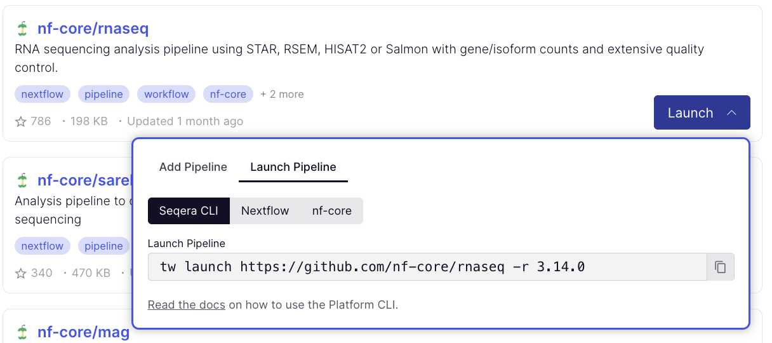This screenshot has height=343, width=772.
Task: Click the nf-core logo beside mag
Action: point(23,332)
